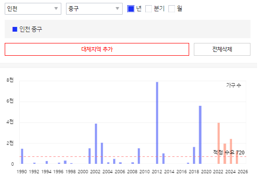
Task: Click the 전체삭제 button
Action: click(x=222, y=50)
